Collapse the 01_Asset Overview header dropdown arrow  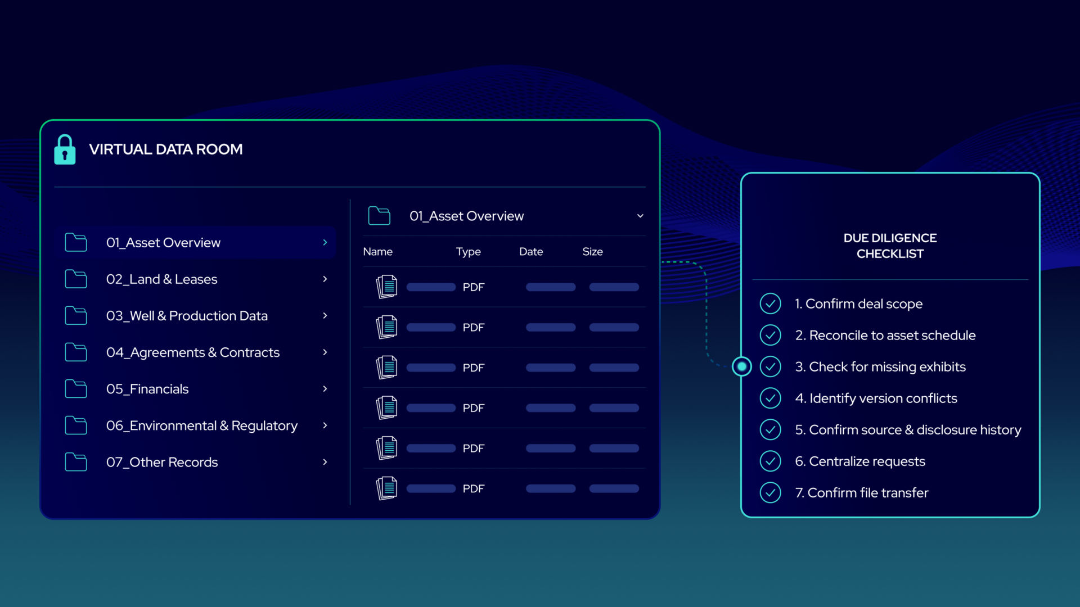[x=640, y=216]
